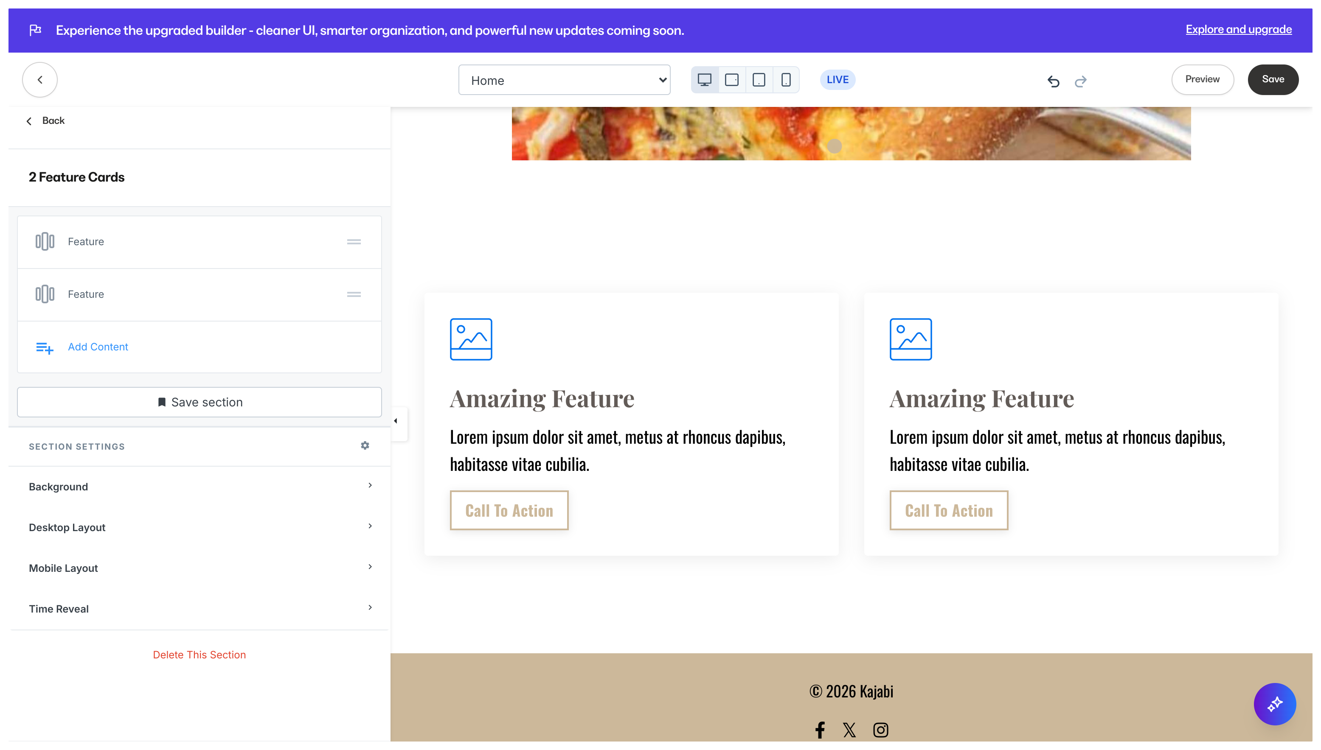Open the AI assistant sparkle button
The image size is (1321, 750).
tap(1274, 704)
